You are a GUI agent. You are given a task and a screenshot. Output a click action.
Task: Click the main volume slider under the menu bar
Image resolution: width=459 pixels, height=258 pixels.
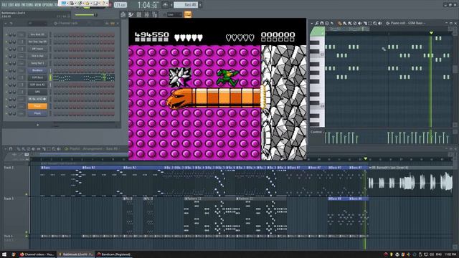pos(85,14)
